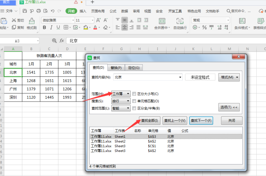The width and height of the screenshot is (266, 176).
Task: Open the 查找范围(L) look-in dropdown
Action: (121, 108)
